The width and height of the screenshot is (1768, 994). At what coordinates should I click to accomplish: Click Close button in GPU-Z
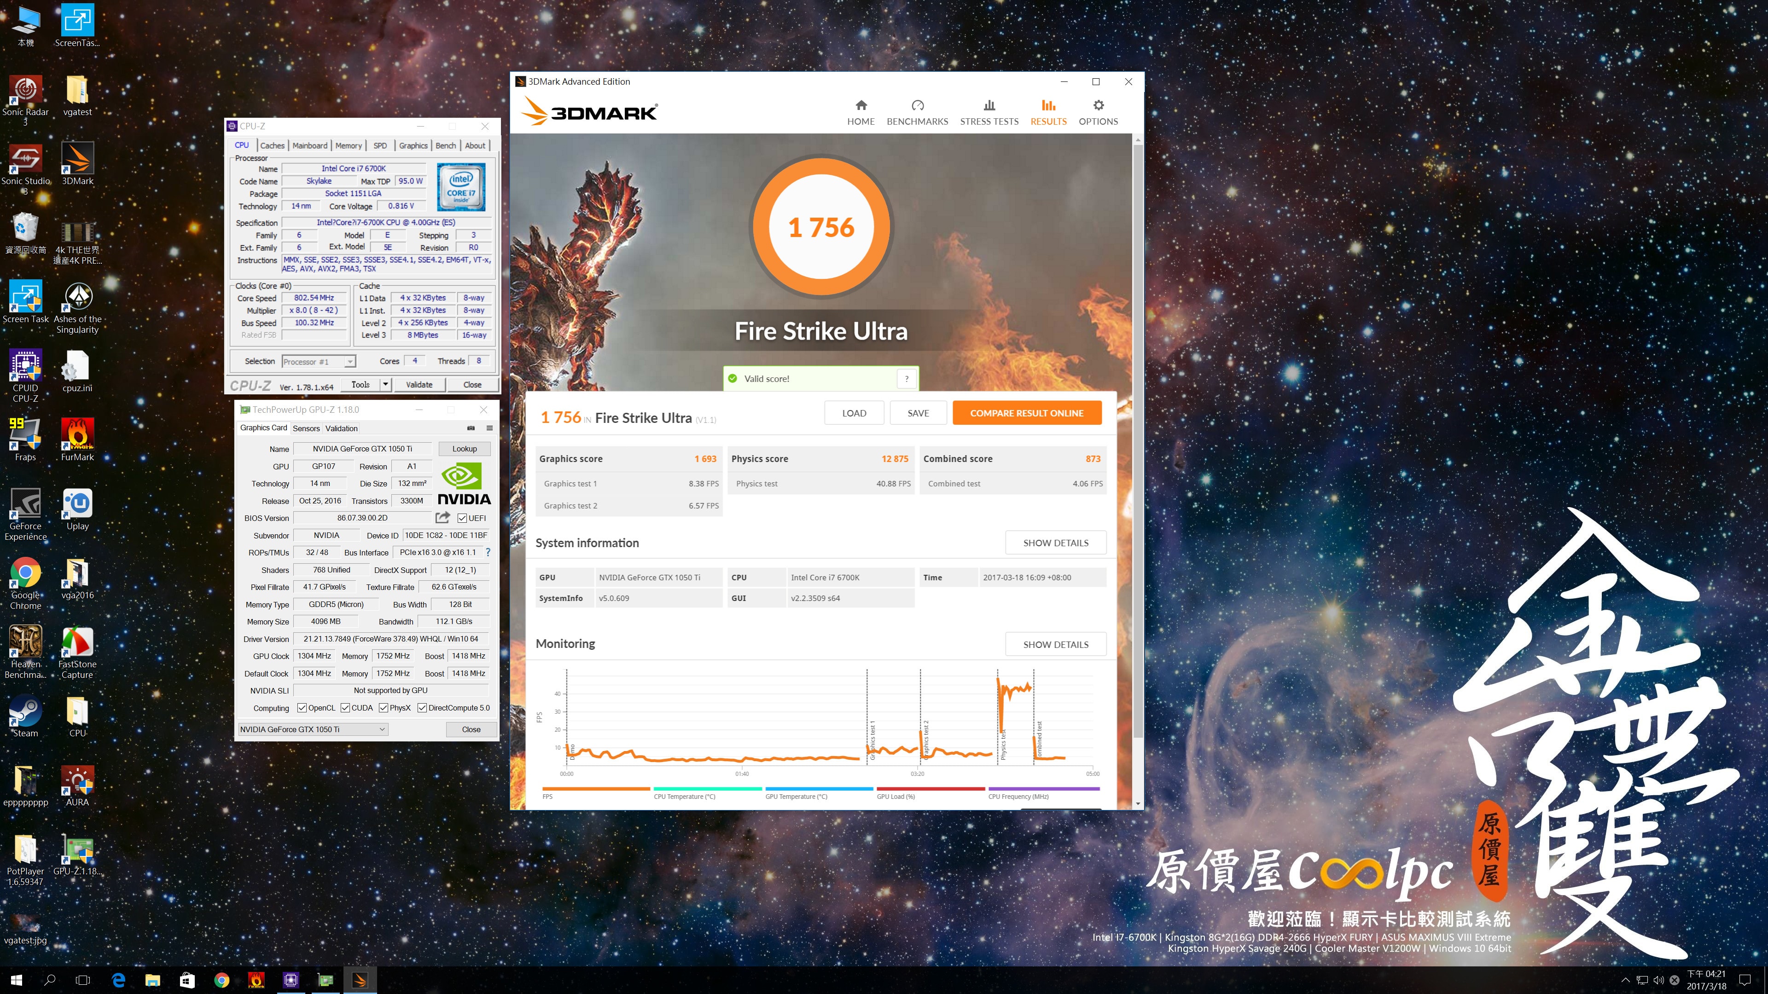click(471, 729)
